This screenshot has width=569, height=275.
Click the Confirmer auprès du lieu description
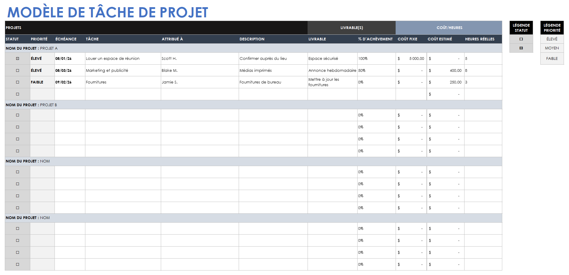pos(273,59)
